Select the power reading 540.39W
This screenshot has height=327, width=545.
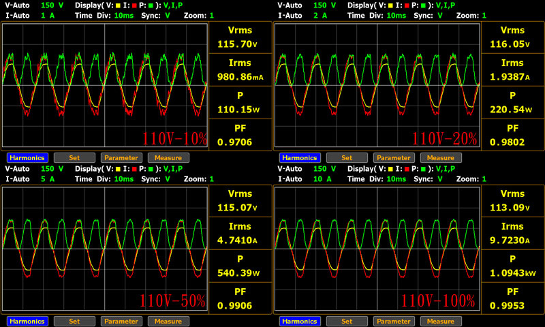[238, 272]
